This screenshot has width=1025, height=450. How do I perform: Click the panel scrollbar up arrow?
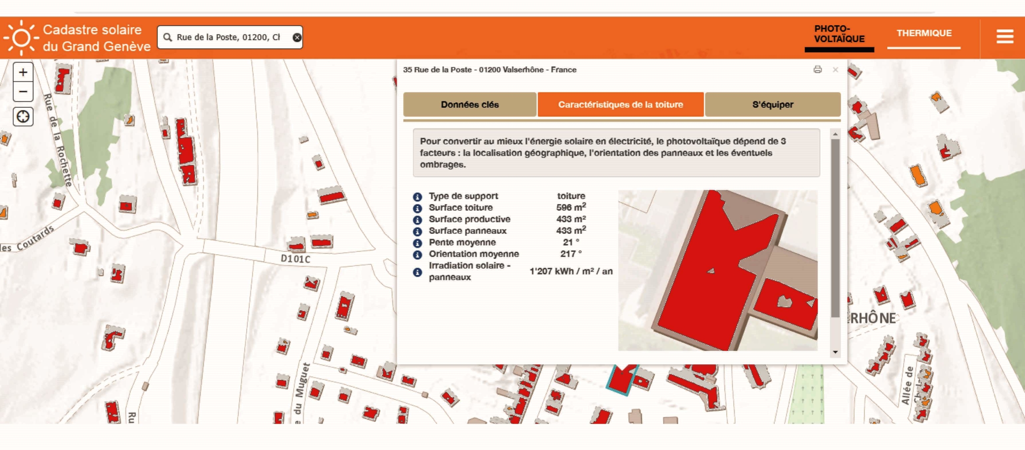pos(835,134)
